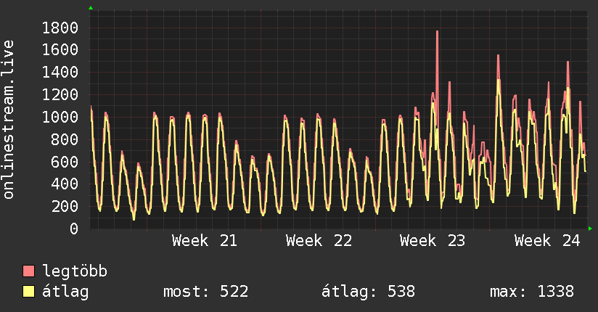Image resolution: width=598 pixels, height=312 pixels.
Task: Click the Week 23 axis label
Action: point(433,241)
